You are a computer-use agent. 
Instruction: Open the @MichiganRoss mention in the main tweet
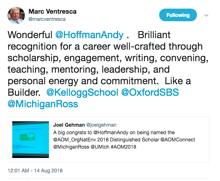(43, 104)
